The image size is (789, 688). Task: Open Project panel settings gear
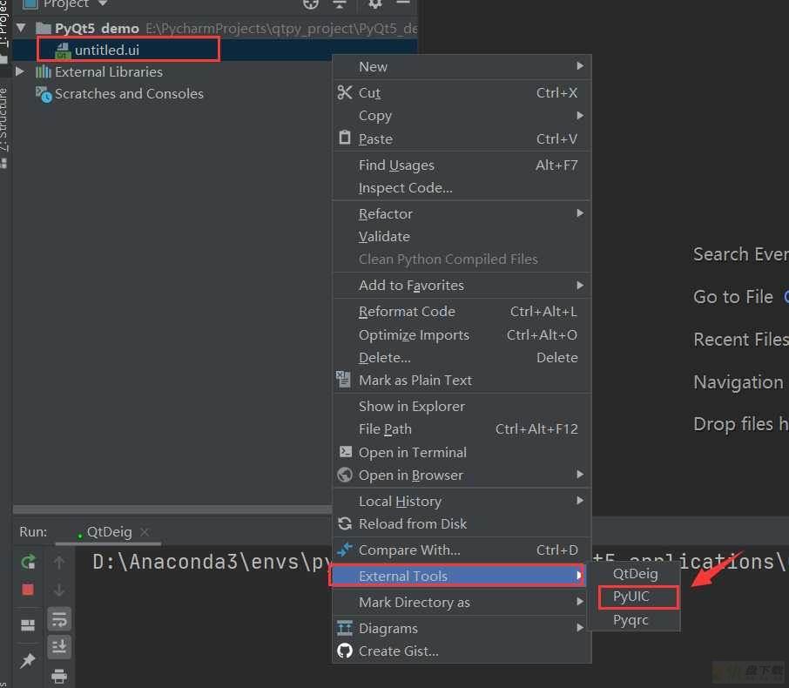pos(374,4)
